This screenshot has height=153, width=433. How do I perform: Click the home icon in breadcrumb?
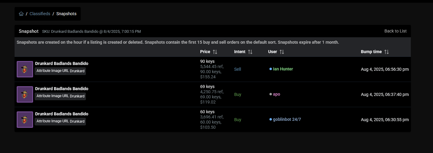21,14
